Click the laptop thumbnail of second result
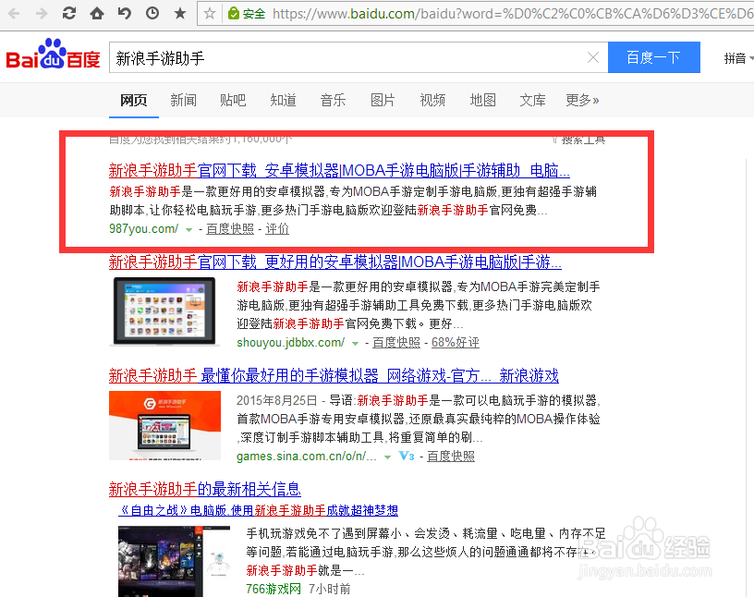Image resolution: width=754 pixels, height=597 pixels. [164, 311]
